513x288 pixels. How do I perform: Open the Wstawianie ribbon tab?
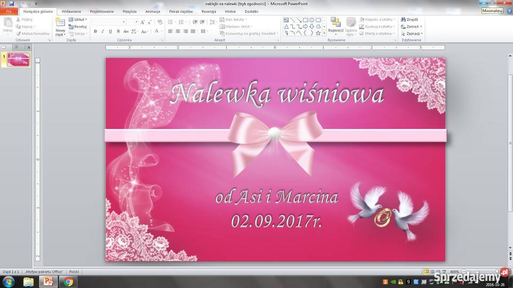pos(71,11)
